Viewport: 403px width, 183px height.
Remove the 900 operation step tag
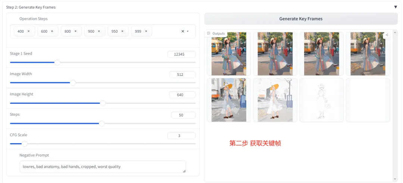point(99,31)
